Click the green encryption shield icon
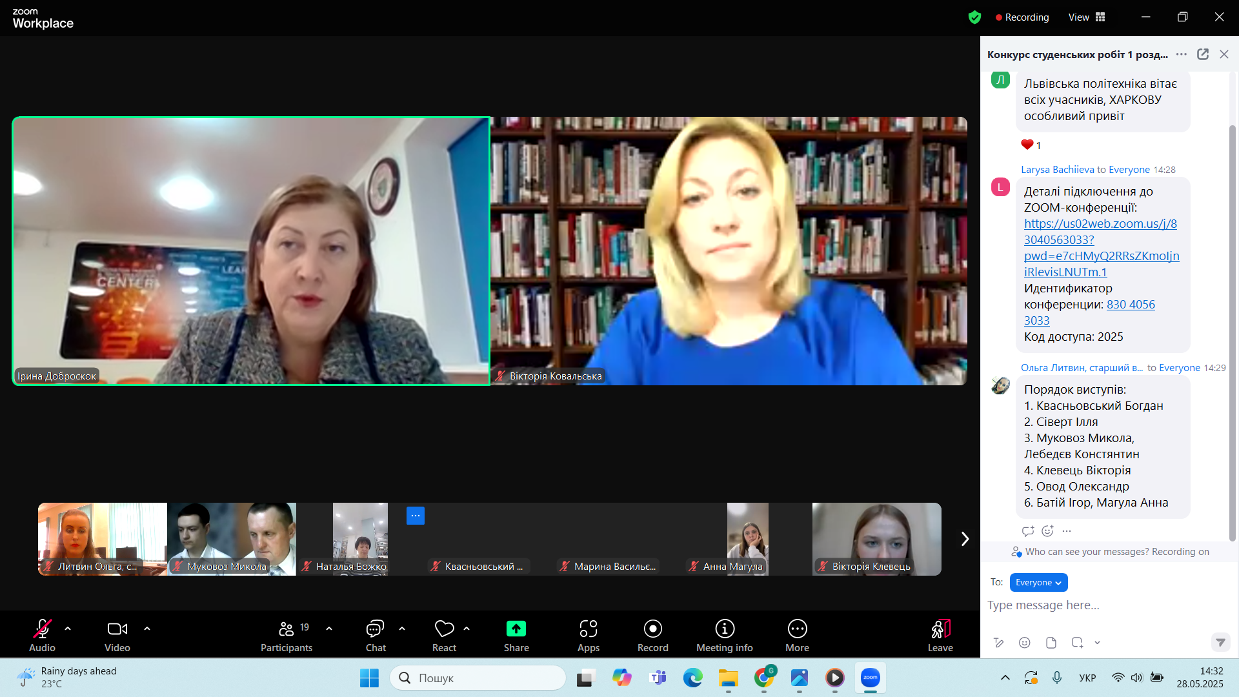1239x697 pixels. pyautogui.click(x=974, y=17)
